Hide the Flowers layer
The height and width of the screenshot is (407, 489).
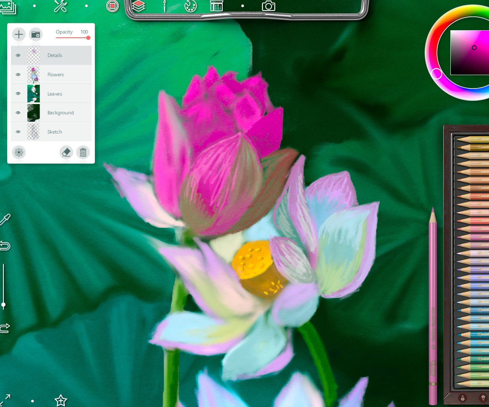(x=18, y=75)
